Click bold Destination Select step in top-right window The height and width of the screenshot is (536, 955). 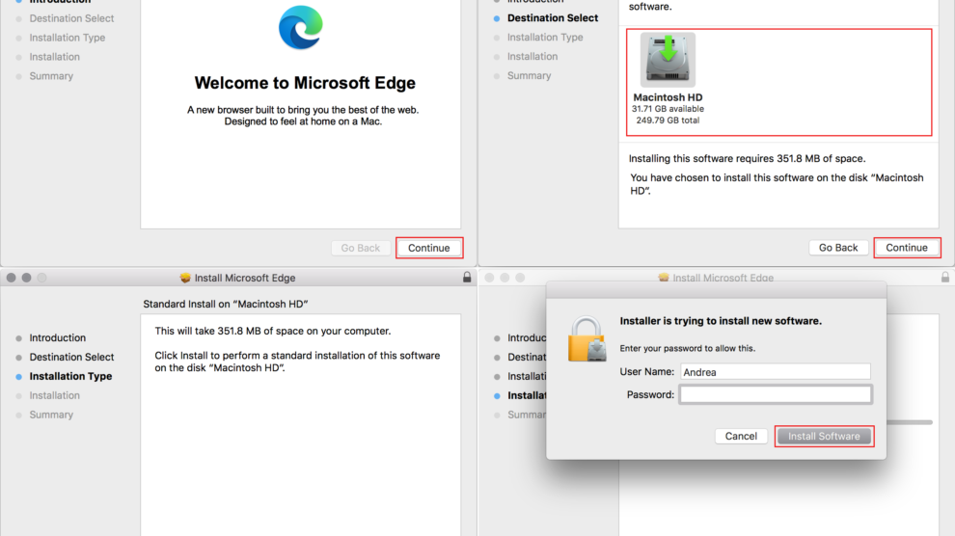[x=553, y=18]
